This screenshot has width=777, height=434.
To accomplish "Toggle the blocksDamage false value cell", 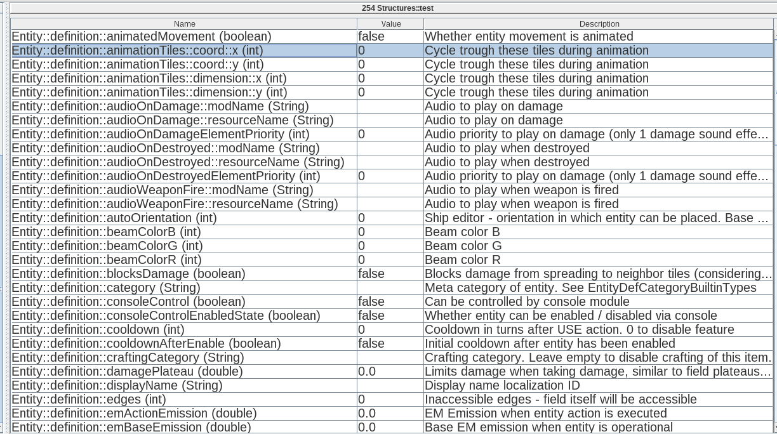I will tap(390, 274).
